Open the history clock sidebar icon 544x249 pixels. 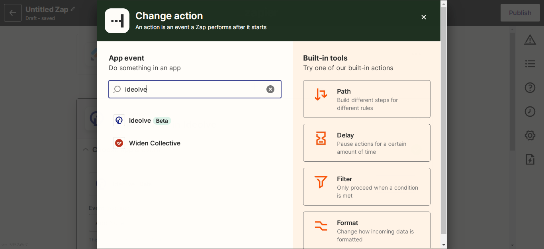[x=530, y=112]
